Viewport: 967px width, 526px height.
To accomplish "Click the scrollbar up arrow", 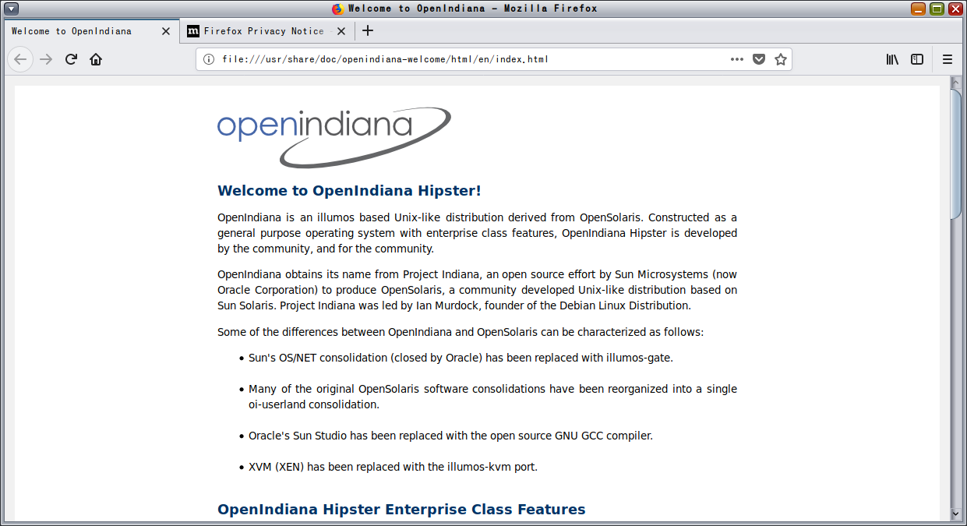I will pyautogui.click(x=955, y=83).
